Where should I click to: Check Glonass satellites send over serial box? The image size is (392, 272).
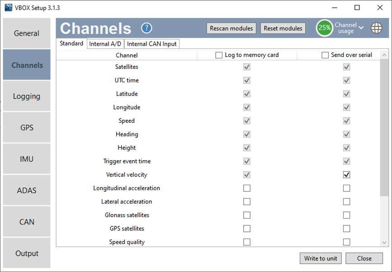click(x=346, y=215)
